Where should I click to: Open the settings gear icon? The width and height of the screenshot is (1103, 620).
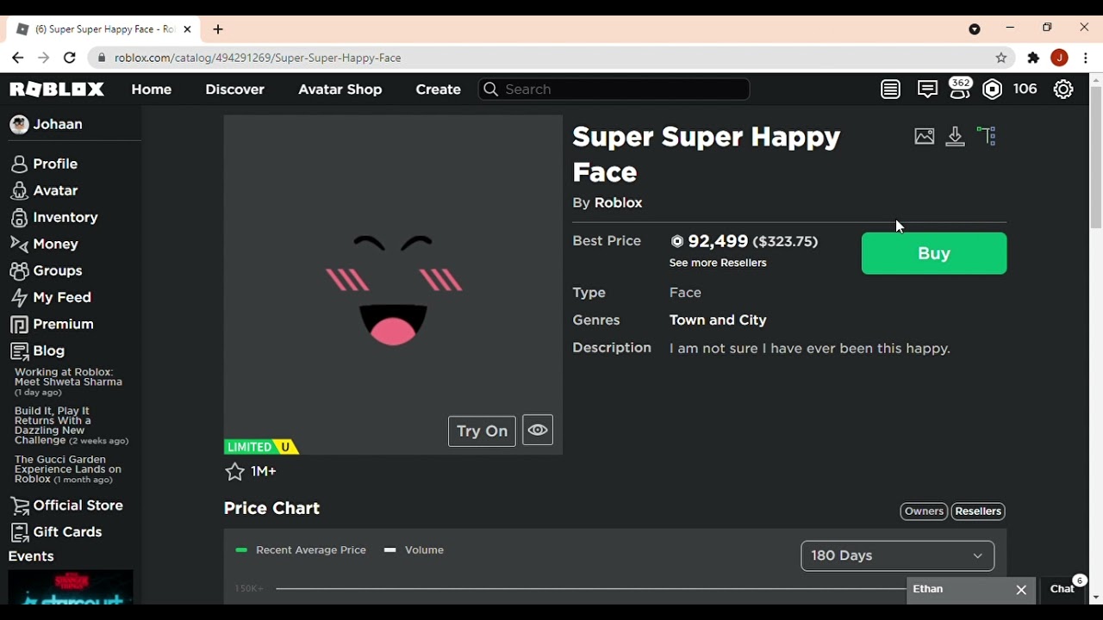[1063, 89]
